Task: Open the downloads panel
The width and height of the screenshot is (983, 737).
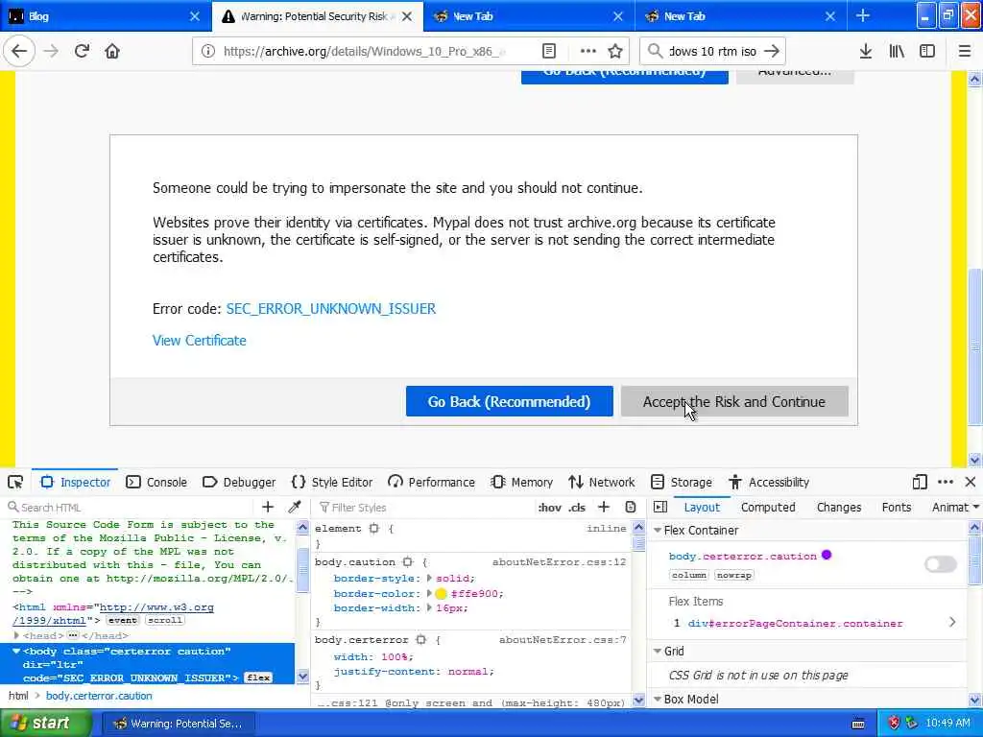Action: 866,52
